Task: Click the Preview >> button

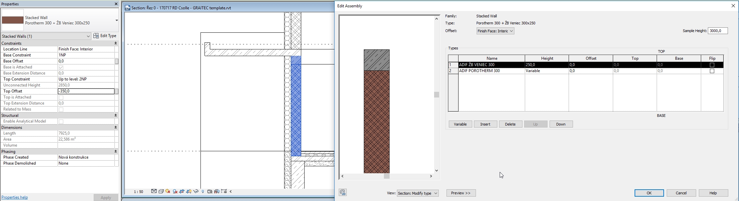Action: click(461, 193)
